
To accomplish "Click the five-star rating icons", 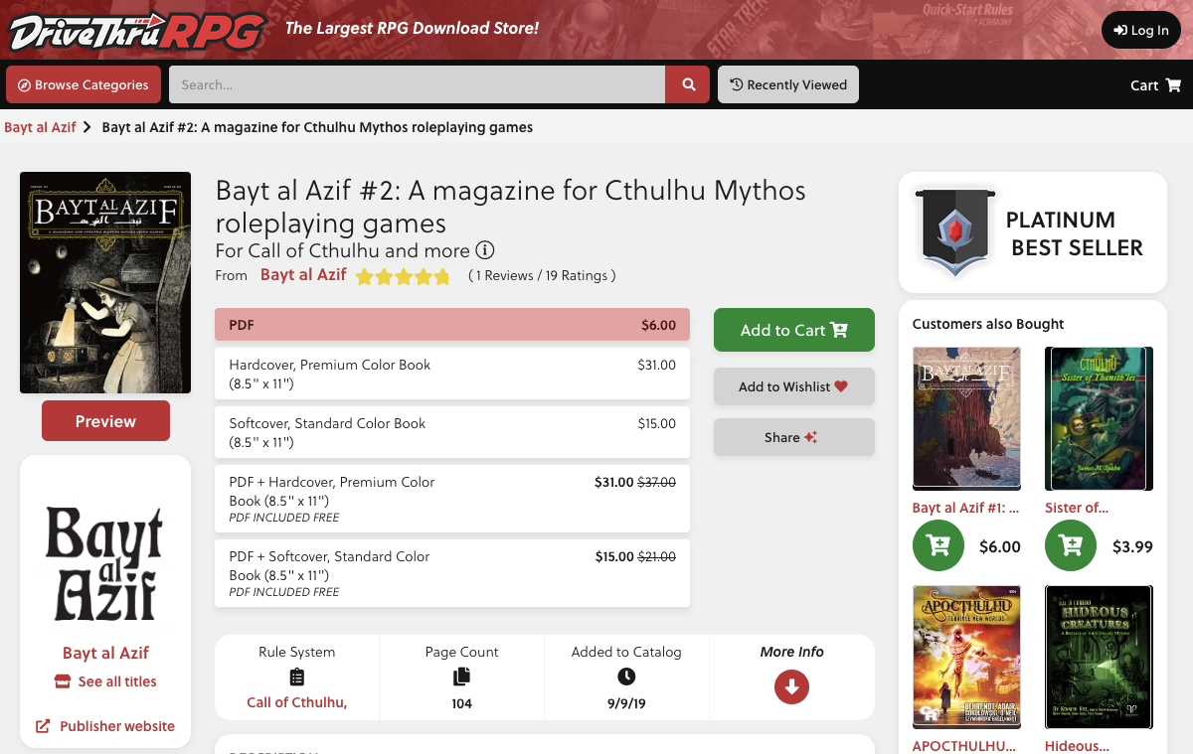I will click(x=403, y=276).
